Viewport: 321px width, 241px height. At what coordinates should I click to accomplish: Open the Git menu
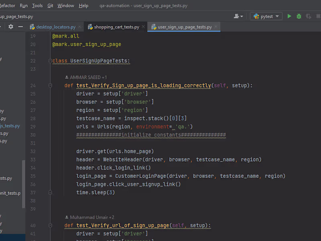point(50,6)
